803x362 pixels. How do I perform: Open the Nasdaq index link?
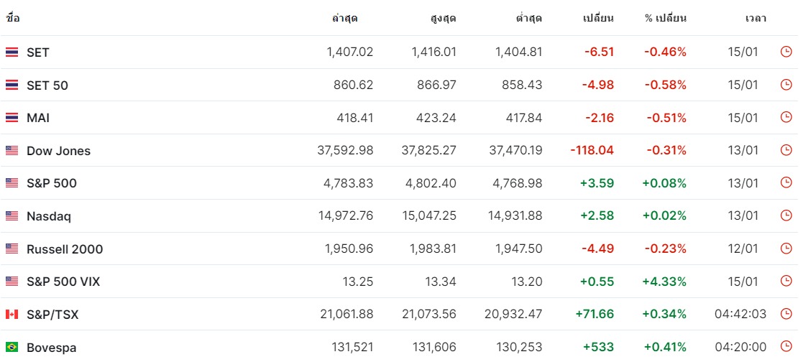[x=49, y=216]
